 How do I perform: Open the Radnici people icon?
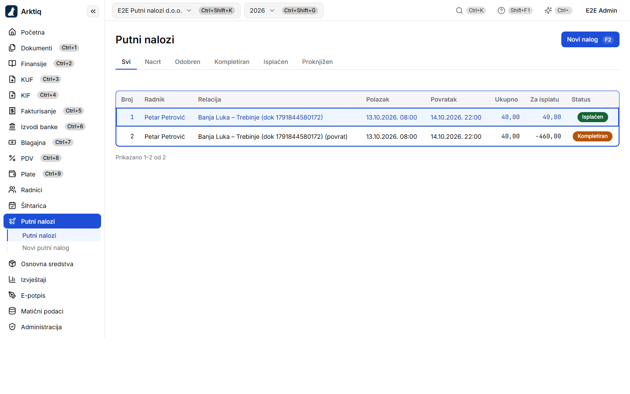tap(12, 190)
